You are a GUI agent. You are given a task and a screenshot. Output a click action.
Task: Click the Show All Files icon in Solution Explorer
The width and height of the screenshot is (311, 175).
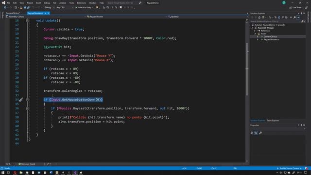tap(286, 17)
